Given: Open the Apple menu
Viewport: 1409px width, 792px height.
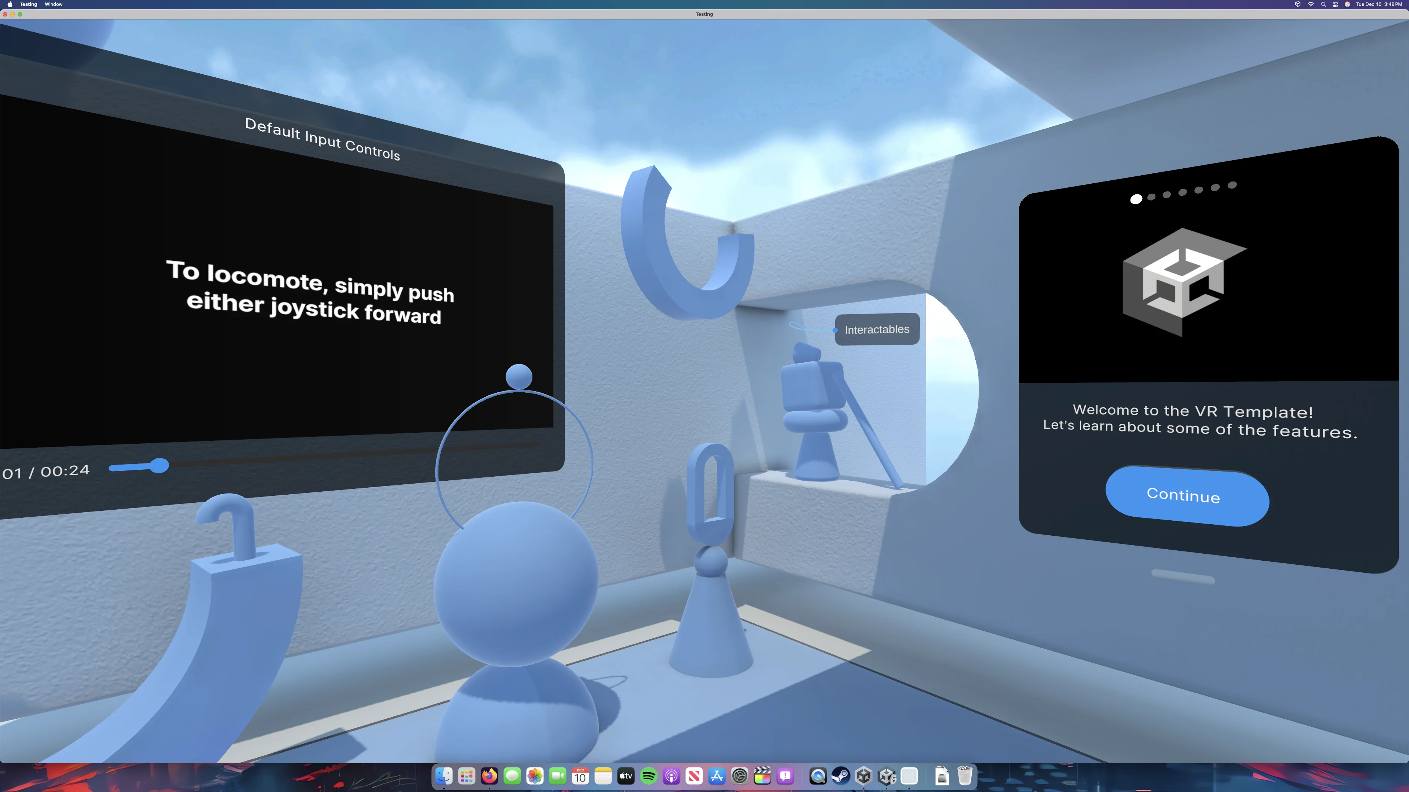Looking at the screenshot, I should coord(9,4).
